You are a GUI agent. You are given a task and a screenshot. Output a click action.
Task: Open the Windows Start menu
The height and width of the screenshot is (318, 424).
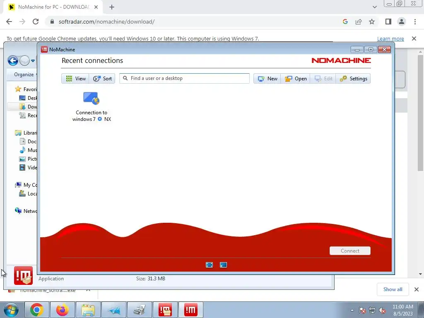(x=10, y=310)
